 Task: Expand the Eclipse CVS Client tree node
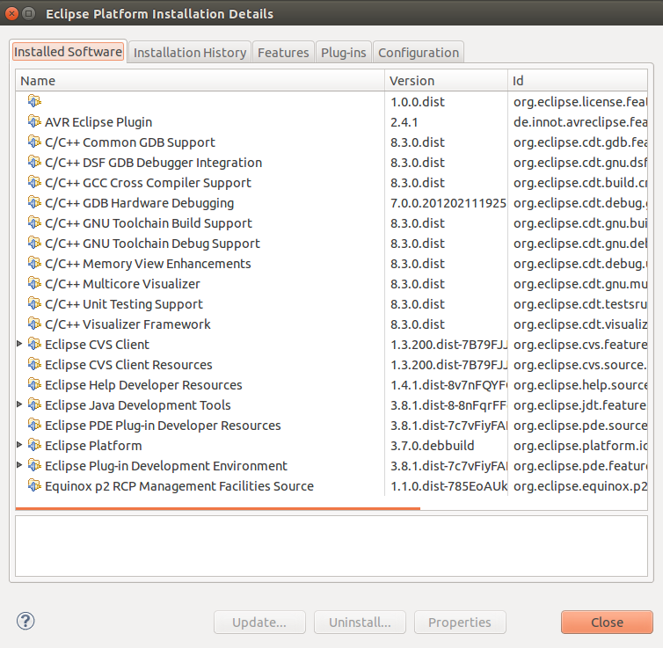coord(19,344)
